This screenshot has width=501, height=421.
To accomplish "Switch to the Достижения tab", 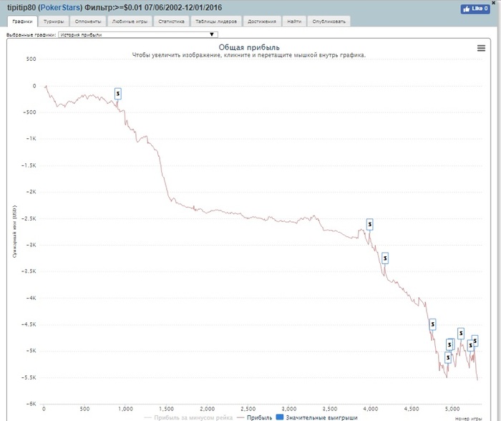I will [x=262, y=21].
